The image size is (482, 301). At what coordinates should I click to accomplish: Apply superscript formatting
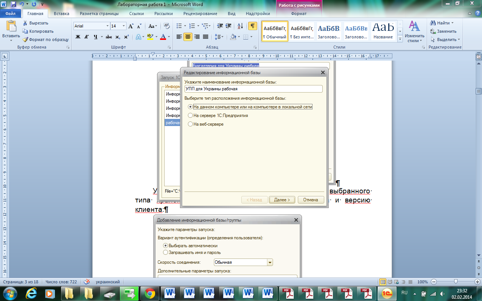126,37
